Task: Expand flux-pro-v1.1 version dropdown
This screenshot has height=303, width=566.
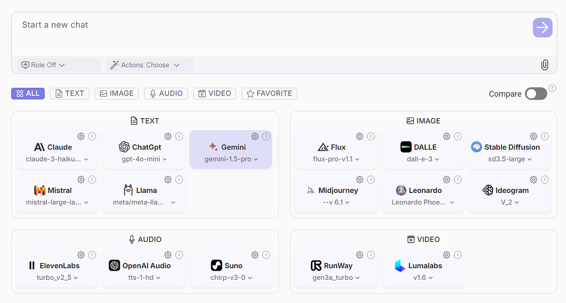Action: 336,159
